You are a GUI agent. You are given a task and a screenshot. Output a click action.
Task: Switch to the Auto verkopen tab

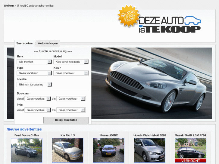tap(48, 43)
